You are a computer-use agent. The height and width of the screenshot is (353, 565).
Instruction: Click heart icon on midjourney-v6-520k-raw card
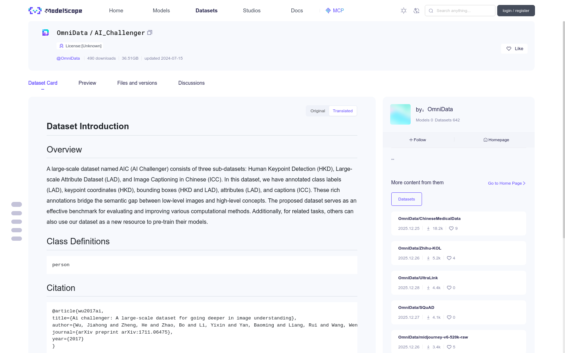click(449, 347)
